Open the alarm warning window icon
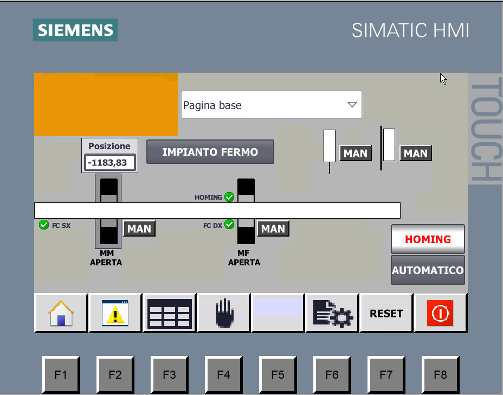 [x=115, y=313]
